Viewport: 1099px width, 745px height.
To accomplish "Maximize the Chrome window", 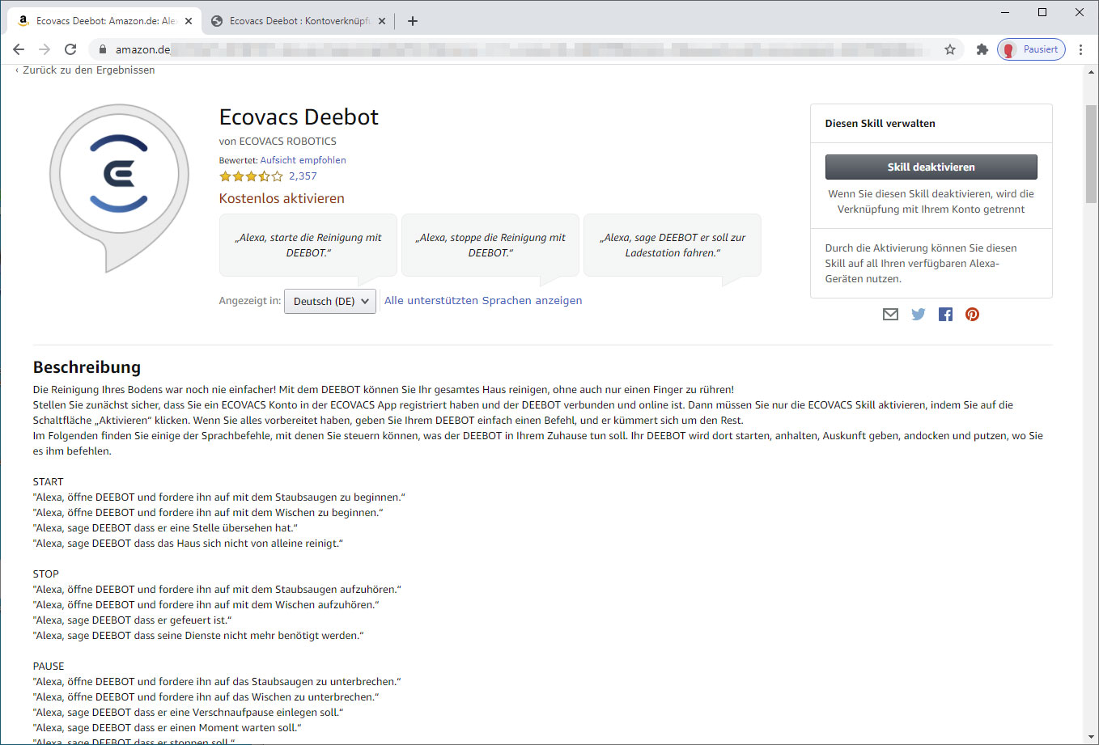I will click(1042, 12).
